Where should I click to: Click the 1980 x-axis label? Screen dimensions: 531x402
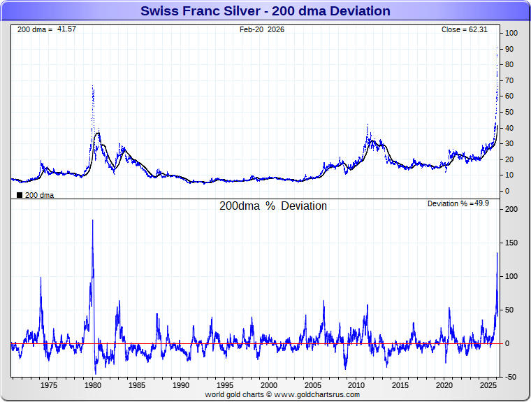93,385
